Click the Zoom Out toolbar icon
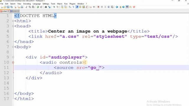This screenshot has height=106, width=189. click(57, 7)
